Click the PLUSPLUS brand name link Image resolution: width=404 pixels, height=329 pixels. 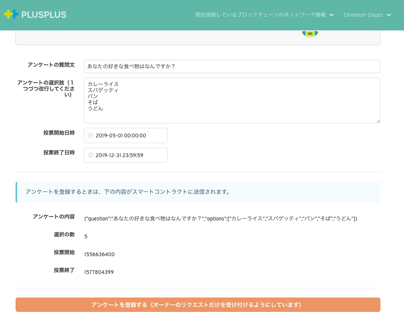coord(44,15)
